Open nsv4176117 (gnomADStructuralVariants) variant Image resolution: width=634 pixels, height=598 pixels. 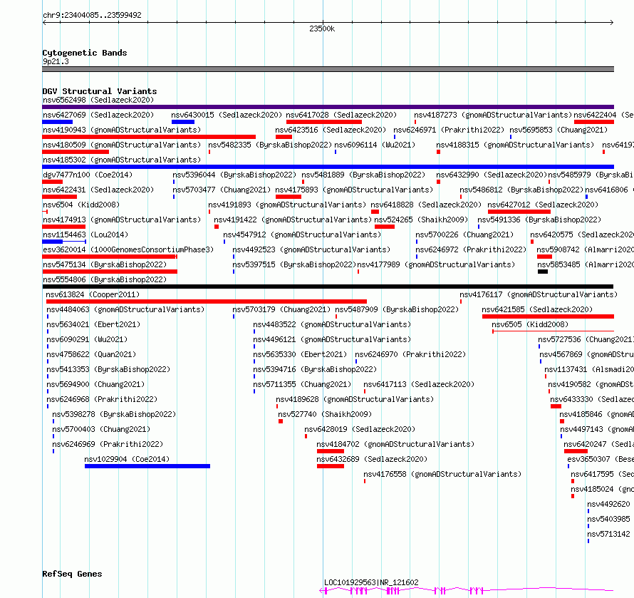point(538,294)
